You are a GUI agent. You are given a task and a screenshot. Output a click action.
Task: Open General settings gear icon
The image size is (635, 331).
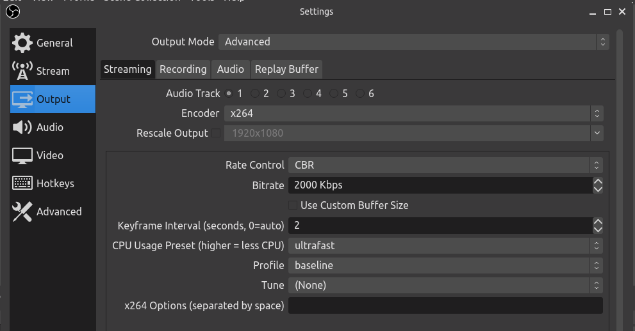(x=22, y=43)
